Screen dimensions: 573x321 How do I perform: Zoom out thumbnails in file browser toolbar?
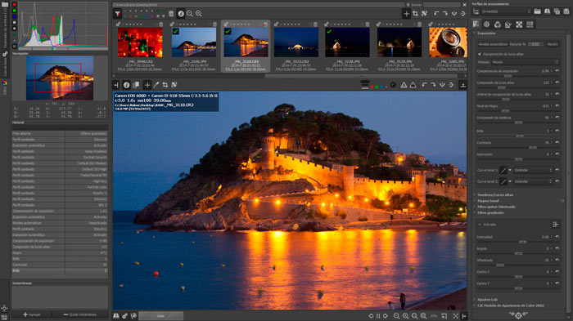coord(190,14)
